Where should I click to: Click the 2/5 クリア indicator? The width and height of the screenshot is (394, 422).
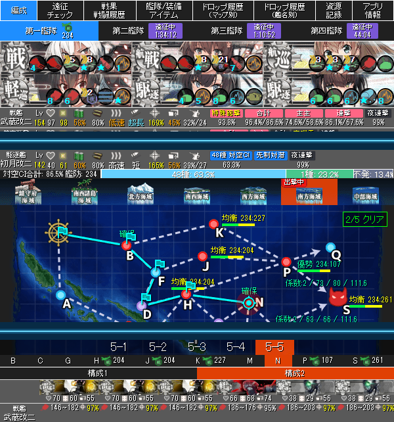point(365,220)
